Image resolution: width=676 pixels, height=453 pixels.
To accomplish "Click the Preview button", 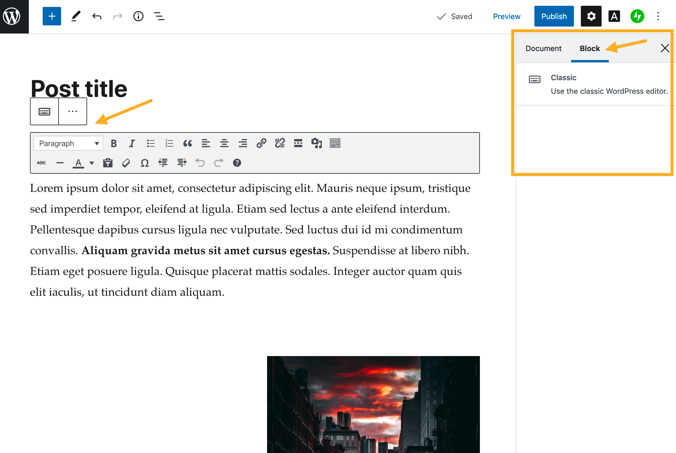I will (x=506, y=16).
